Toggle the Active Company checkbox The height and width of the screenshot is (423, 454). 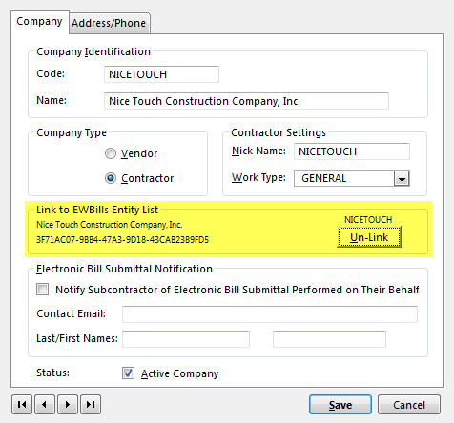128,373
